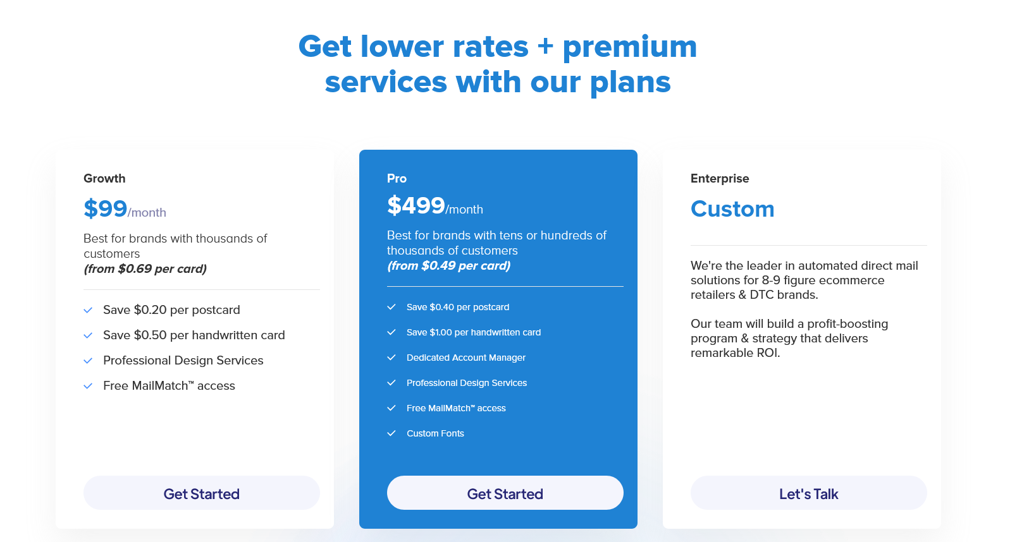The height and width of the screenshot is (542, 1017).
Task: Click the Growth plan Get Started button
Action: [x=201, y=493]
